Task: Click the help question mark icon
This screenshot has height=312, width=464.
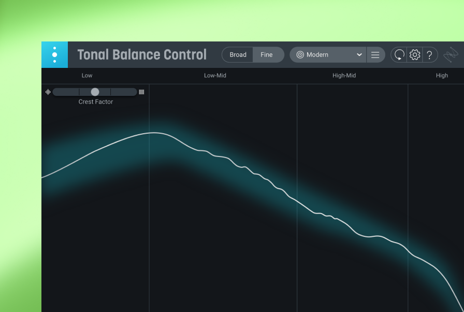Action: tap(429, 55)
